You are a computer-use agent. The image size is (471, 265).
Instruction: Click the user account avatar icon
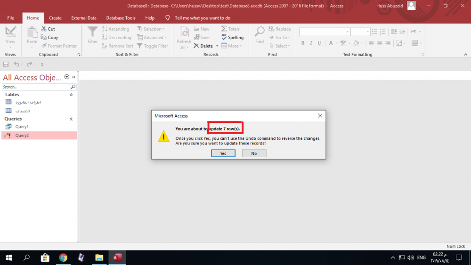[411, 5]
